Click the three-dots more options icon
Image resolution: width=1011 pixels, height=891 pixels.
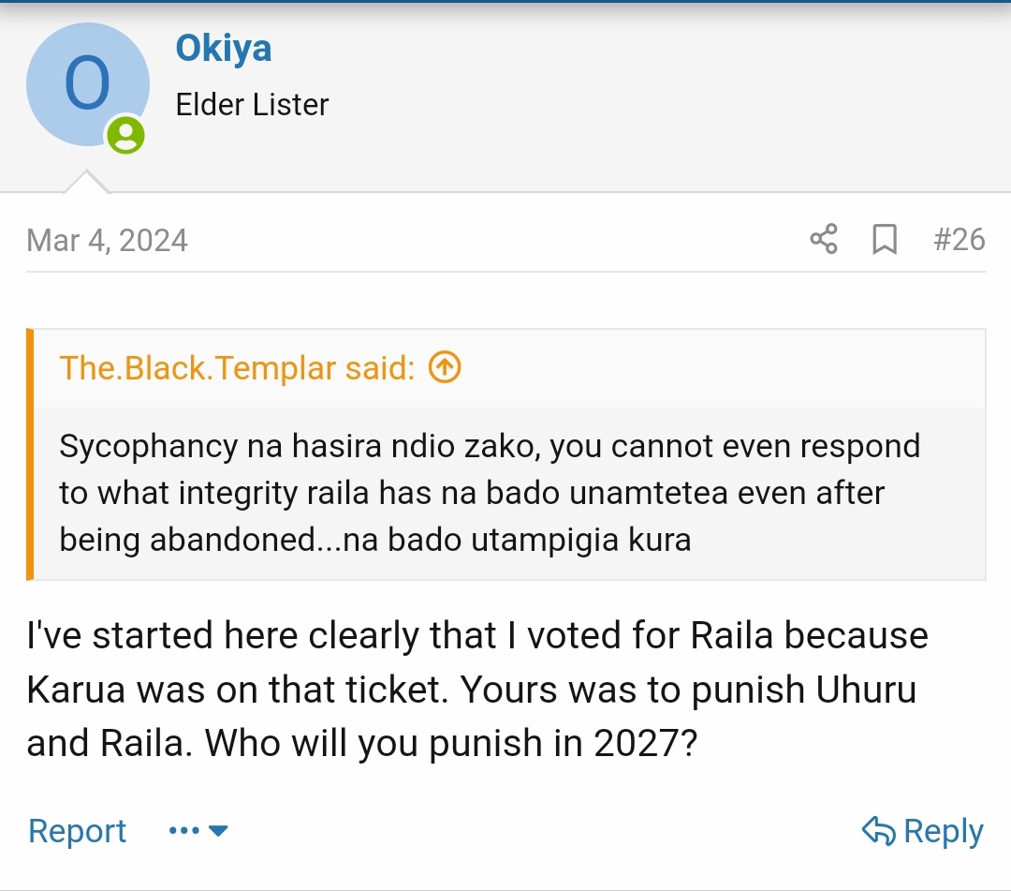pyautogui.click(x=183, y=831)
